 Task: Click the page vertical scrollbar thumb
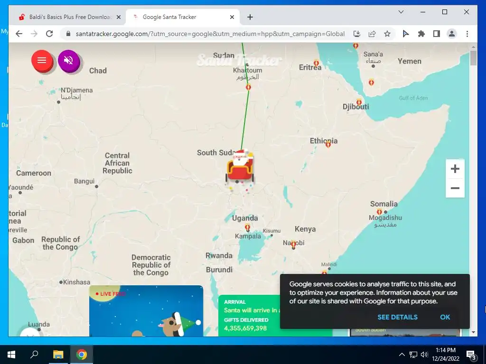[x=473, y=58]
